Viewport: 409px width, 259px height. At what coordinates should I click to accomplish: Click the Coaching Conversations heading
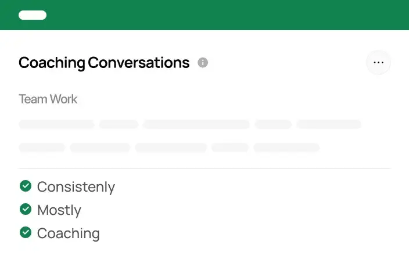pyautogui.click(x=104, y=63)
